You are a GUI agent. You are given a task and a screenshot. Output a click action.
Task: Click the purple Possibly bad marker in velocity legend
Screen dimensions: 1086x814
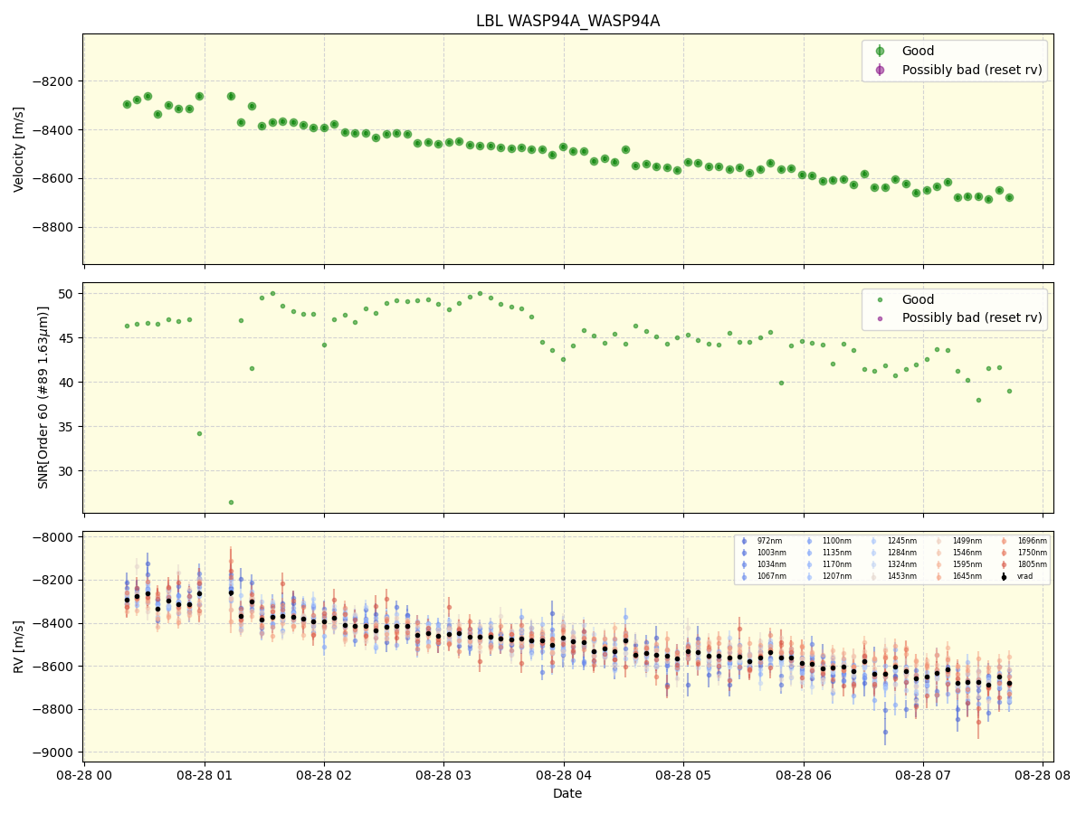coord(880,70)
